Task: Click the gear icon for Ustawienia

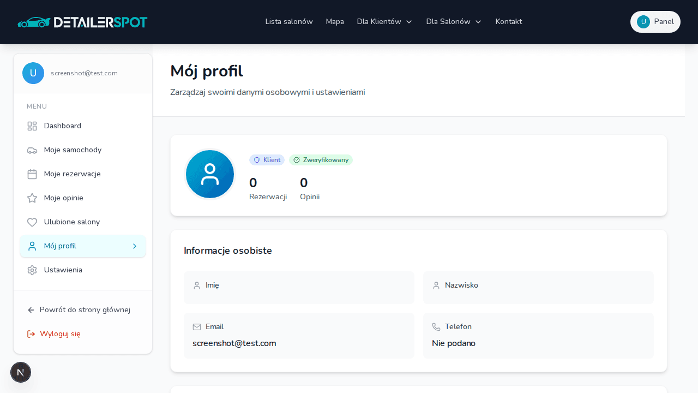Action: click(32, 270)
